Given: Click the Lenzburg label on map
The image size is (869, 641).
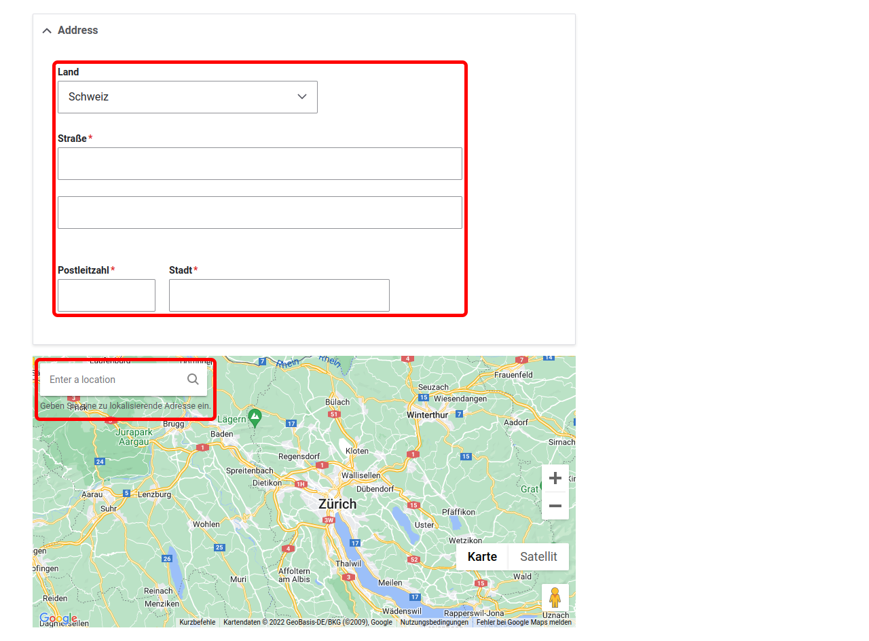Looking at the screenshot, I should tap(155, 494).
